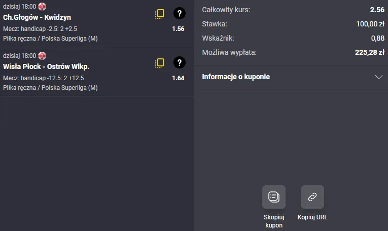
Task: Click the Wskaźnik value 0,88
Action: point(377,38)
